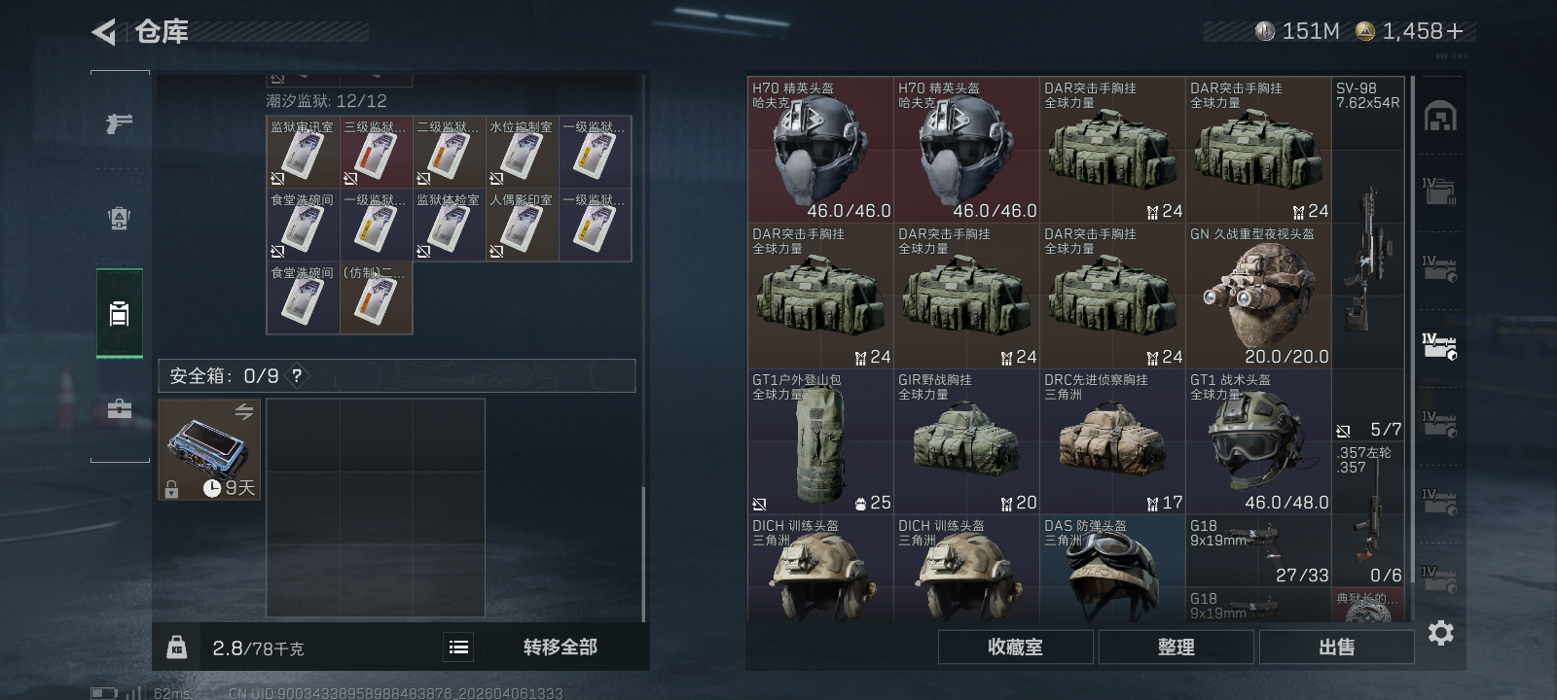The image size is (1557, 700).
Task: Select the clipboard key-card tab in the sidebar
Action: tap(119, 313)
